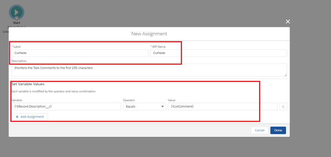Viewport: 331px width, 157px height.
Task: Delete the assignment row via trash icon
Action: point(283,107)
